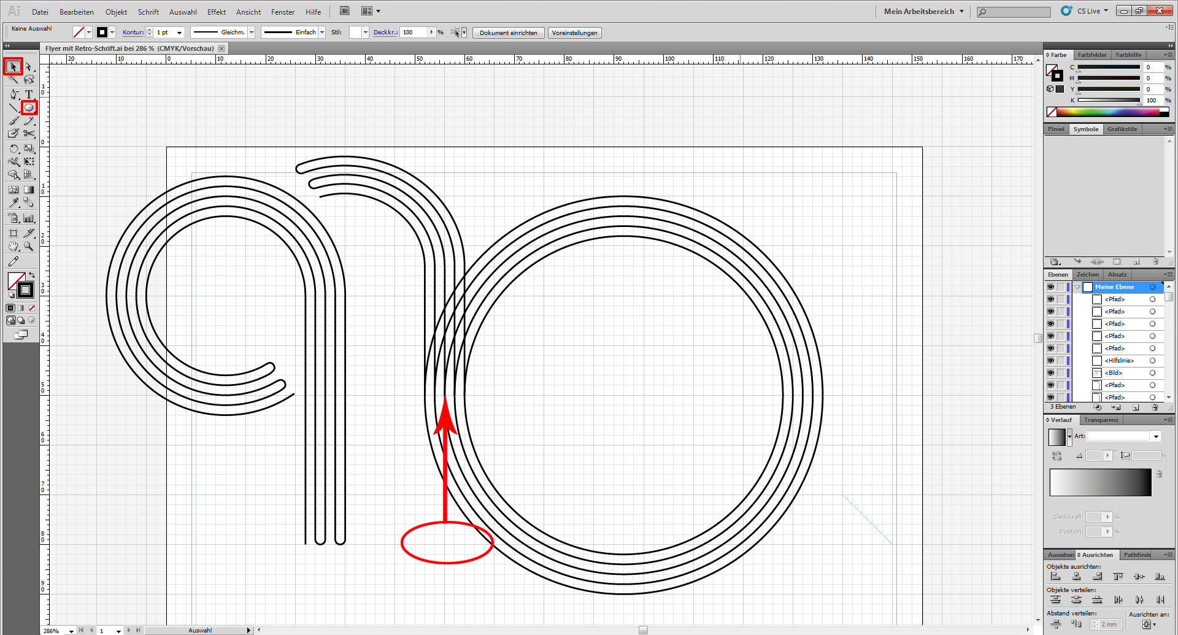Collapse the Meine Ebene layer tree
The width and height of the screenshot is (1178, 635).
[1077, 287]
